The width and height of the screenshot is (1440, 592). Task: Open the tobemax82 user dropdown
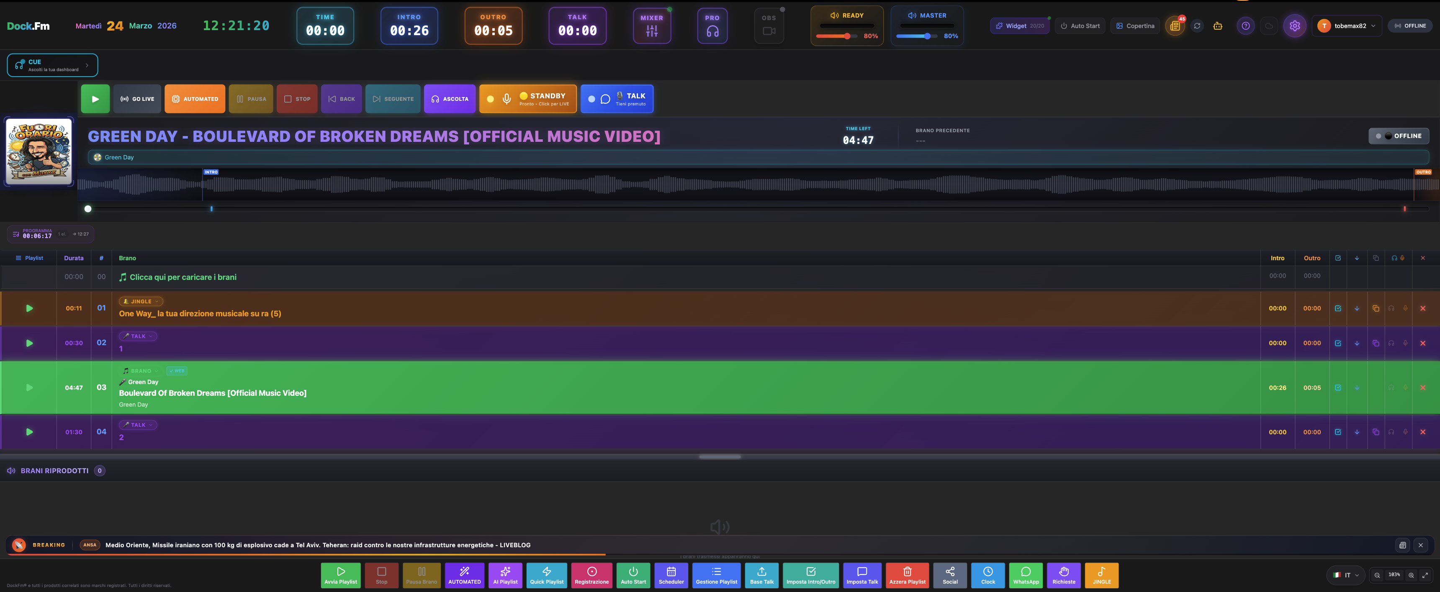pyautogui.click(x=1346, y=26)
